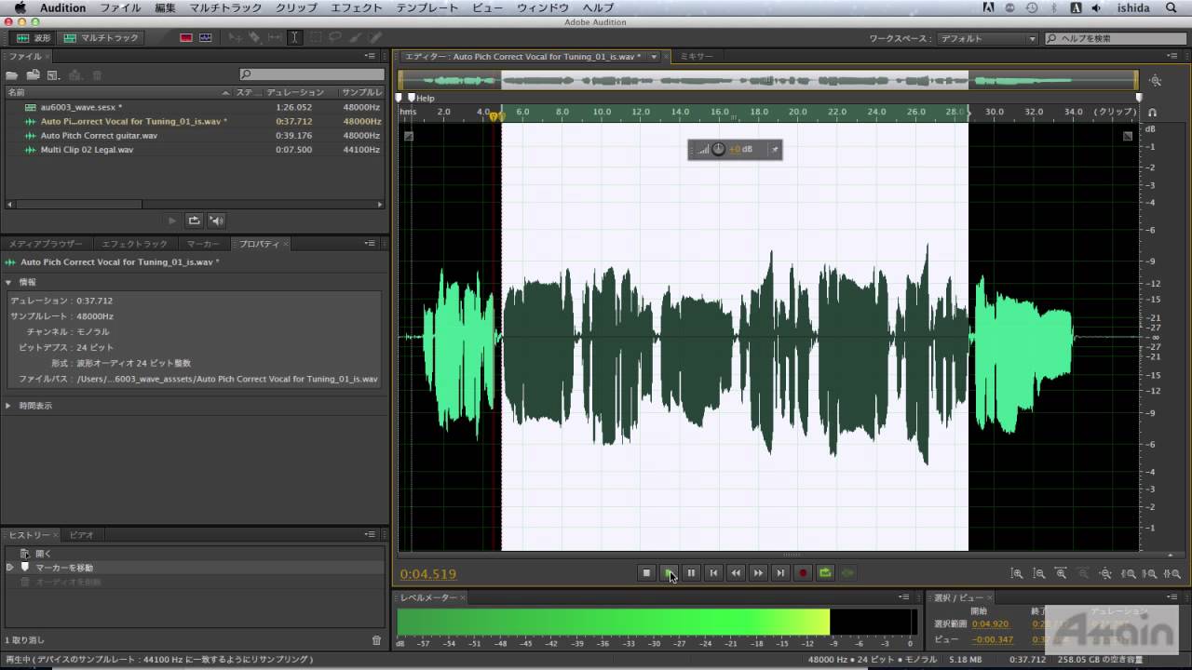Click the history trash delete icon
1192x670 pixels.
376,640
